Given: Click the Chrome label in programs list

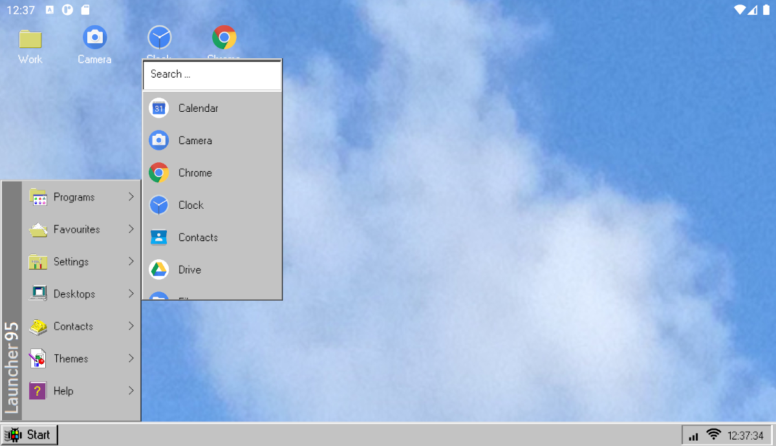Looking at the screenshot, I should pos(195,173).
